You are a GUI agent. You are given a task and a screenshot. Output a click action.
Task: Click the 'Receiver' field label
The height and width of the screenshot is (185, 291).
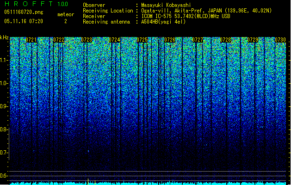(94, 16)
